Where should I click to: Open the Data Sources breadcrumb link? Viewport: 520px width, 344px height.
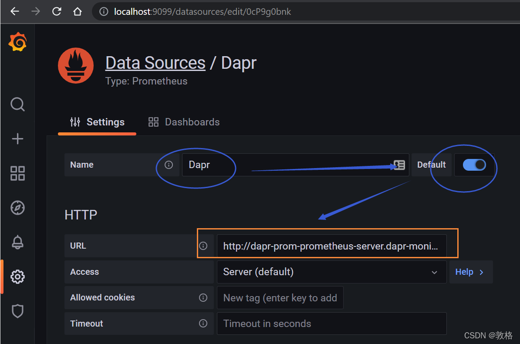click(155, 62)
